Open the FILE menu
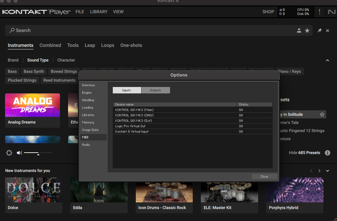Image resolution: width=337 pixels, height=221 pixels. pos(80,12)
